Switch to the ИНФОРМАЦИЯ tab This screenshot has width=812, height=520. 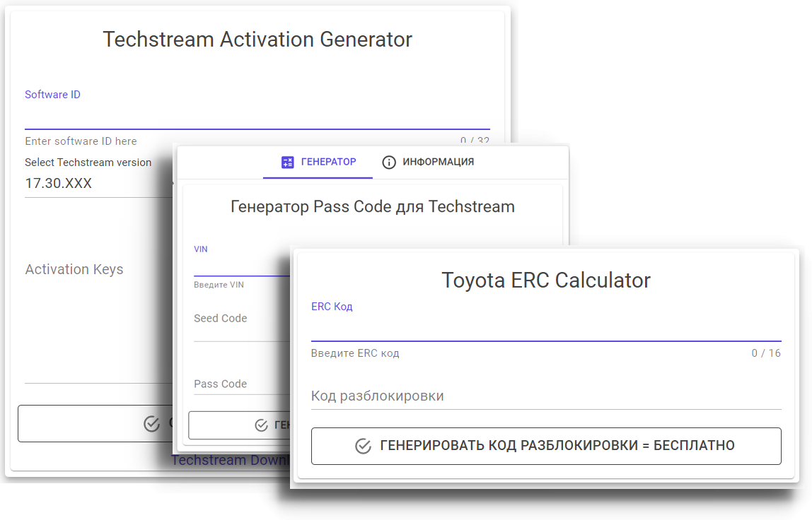pyautogui.click(x=428, y=162)
